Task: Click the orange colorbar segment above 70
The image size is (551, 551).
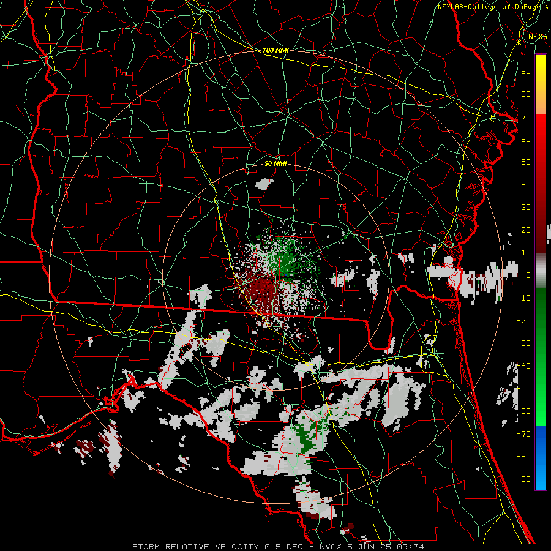Action: click(541, 105)
